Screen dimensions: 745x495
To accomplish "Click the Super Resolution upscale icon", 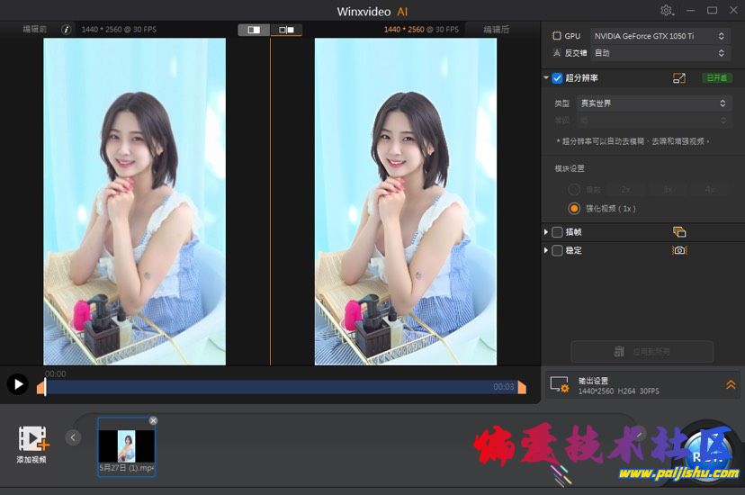I will coord(679,78).
